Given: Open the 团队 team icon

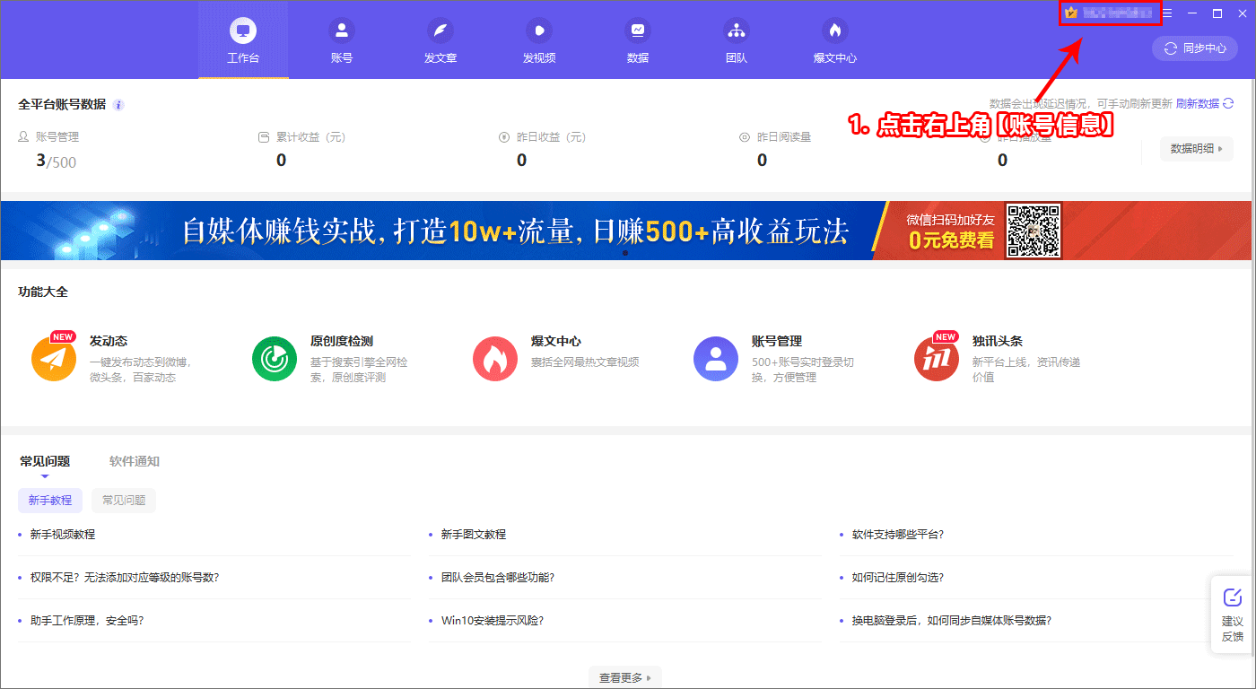Looking at the screenshot, I should pyautogui.click(x=737, y=31).
